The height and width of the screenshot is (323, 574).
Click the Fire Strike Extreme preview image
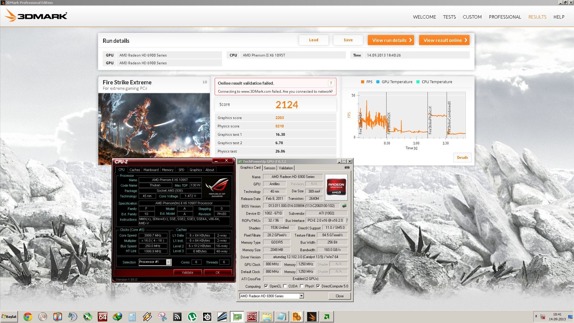point(154,126)
